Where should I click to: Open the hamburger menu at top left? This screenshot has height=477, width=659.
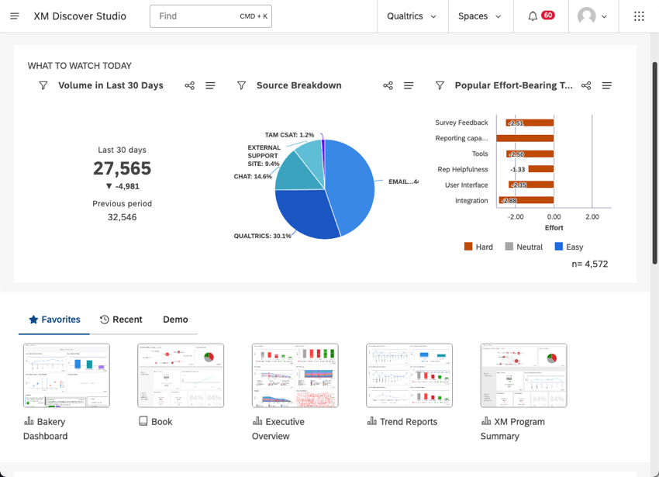(x=14, y=16)
